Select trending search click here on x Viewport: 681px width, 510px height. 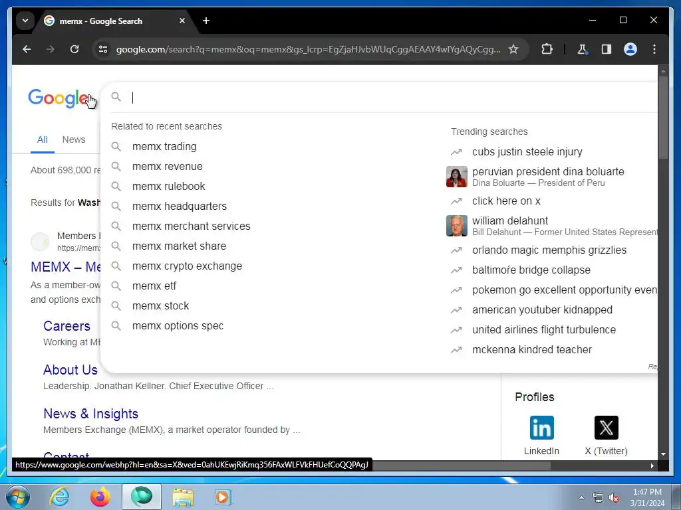point(506,201)
